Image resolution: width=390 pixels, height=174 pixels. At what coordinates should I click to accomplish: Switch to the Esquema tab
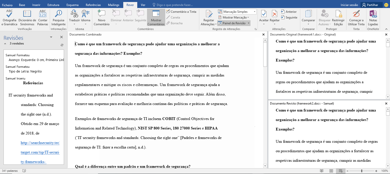(x=72, y=5)
